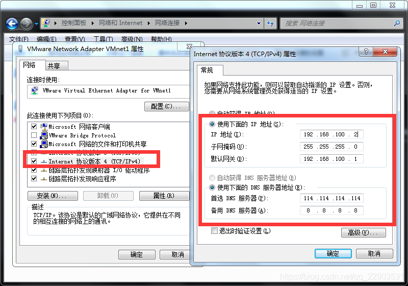Switch to the 共享 tab
The height and width of the screenshot is (286, 408).
tap(57, 66)
